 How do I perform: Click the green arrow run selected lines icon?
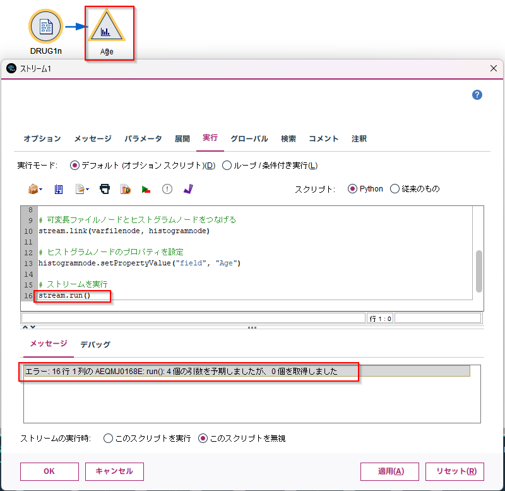pos(146,189)
